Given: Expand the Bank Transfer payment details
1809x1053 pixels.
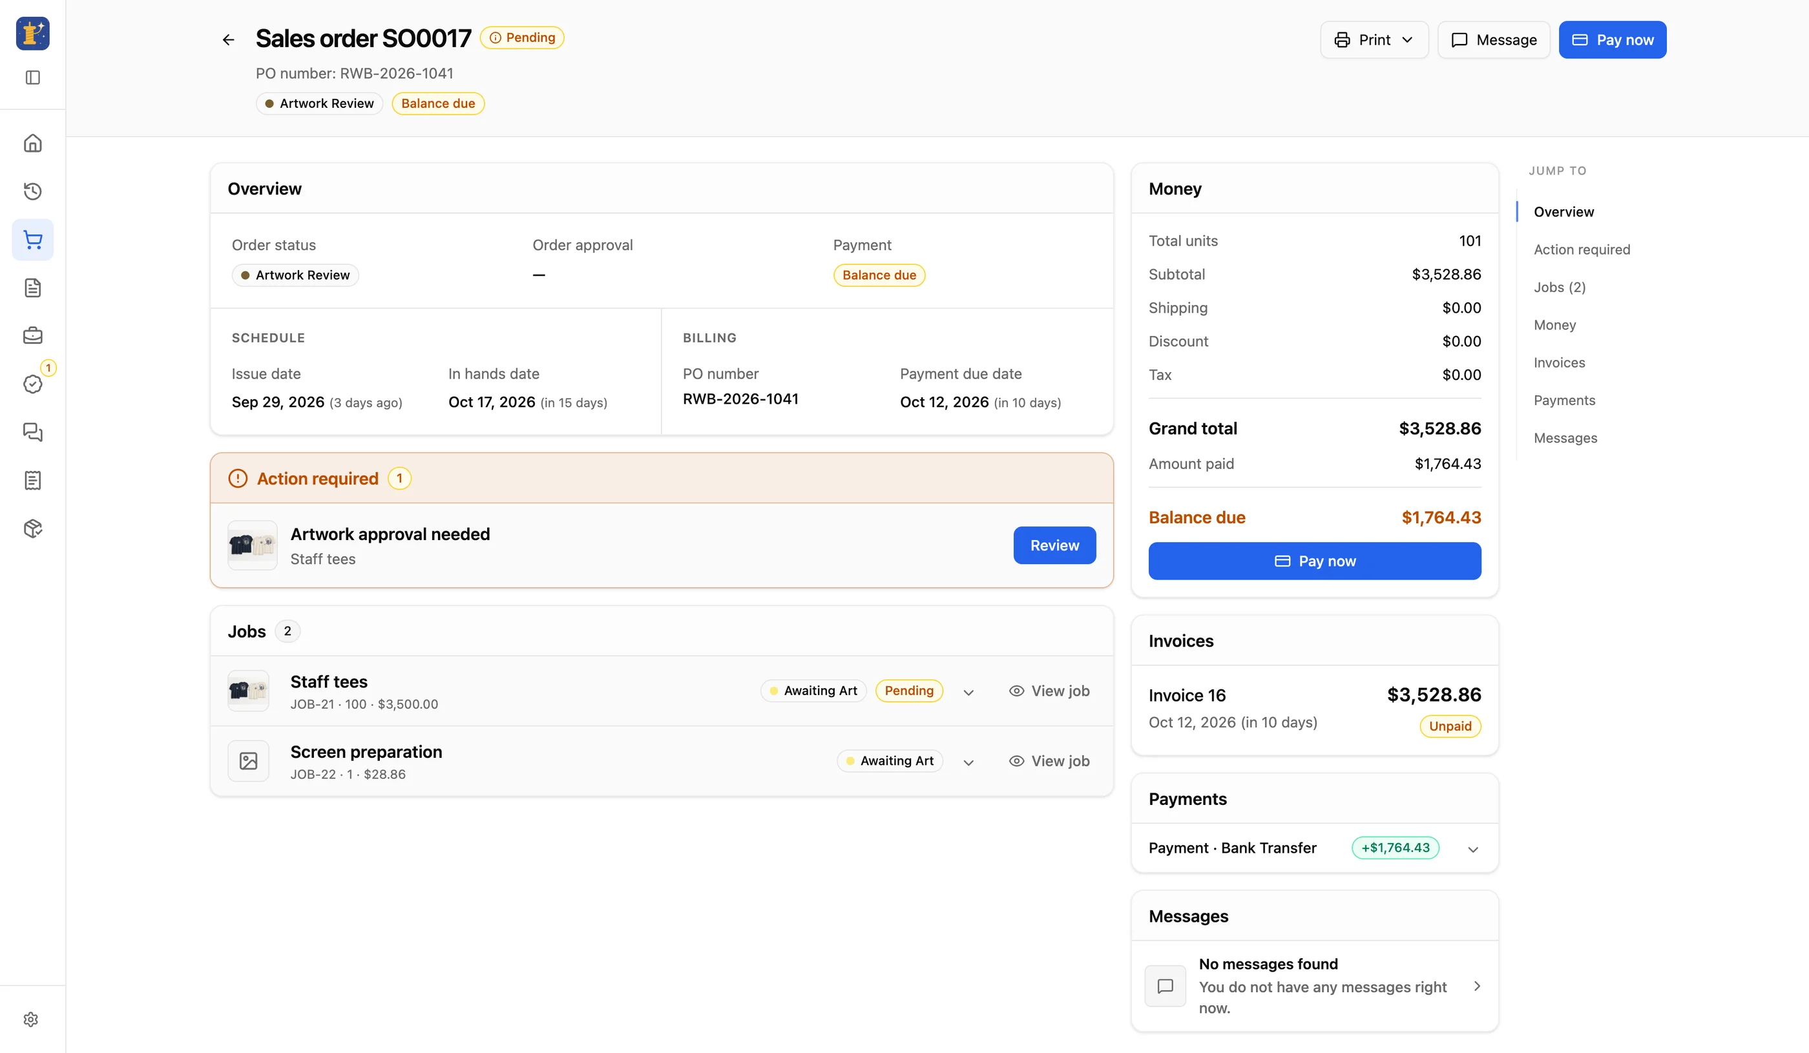Looking at the screenshot, I should point(1473,849).
